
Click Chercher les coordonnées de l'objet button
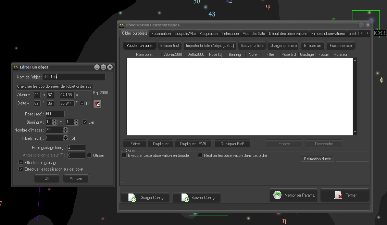54,86
